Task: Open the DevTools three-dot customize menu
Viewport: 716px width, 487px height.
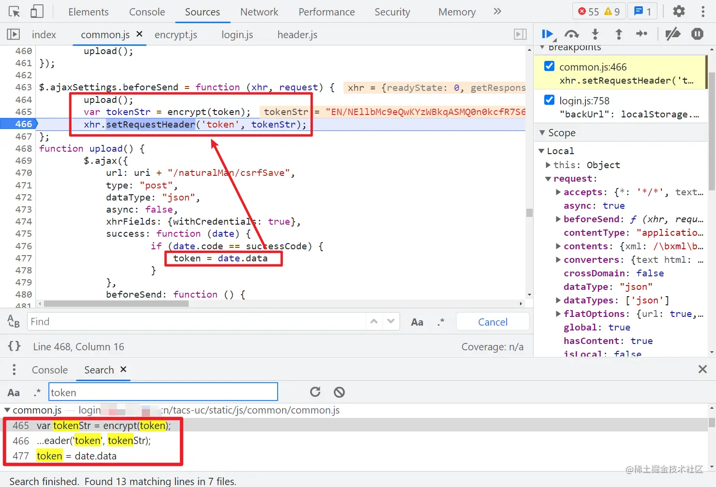Action: click(703, 11)
